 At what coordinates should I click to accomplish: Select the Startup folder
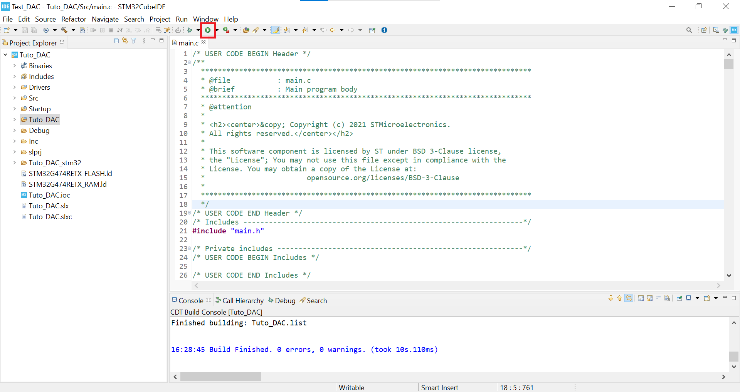(36, 109)
